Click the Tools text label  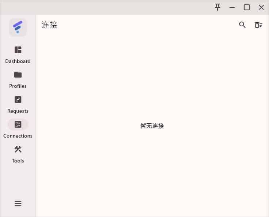(18, 161)
